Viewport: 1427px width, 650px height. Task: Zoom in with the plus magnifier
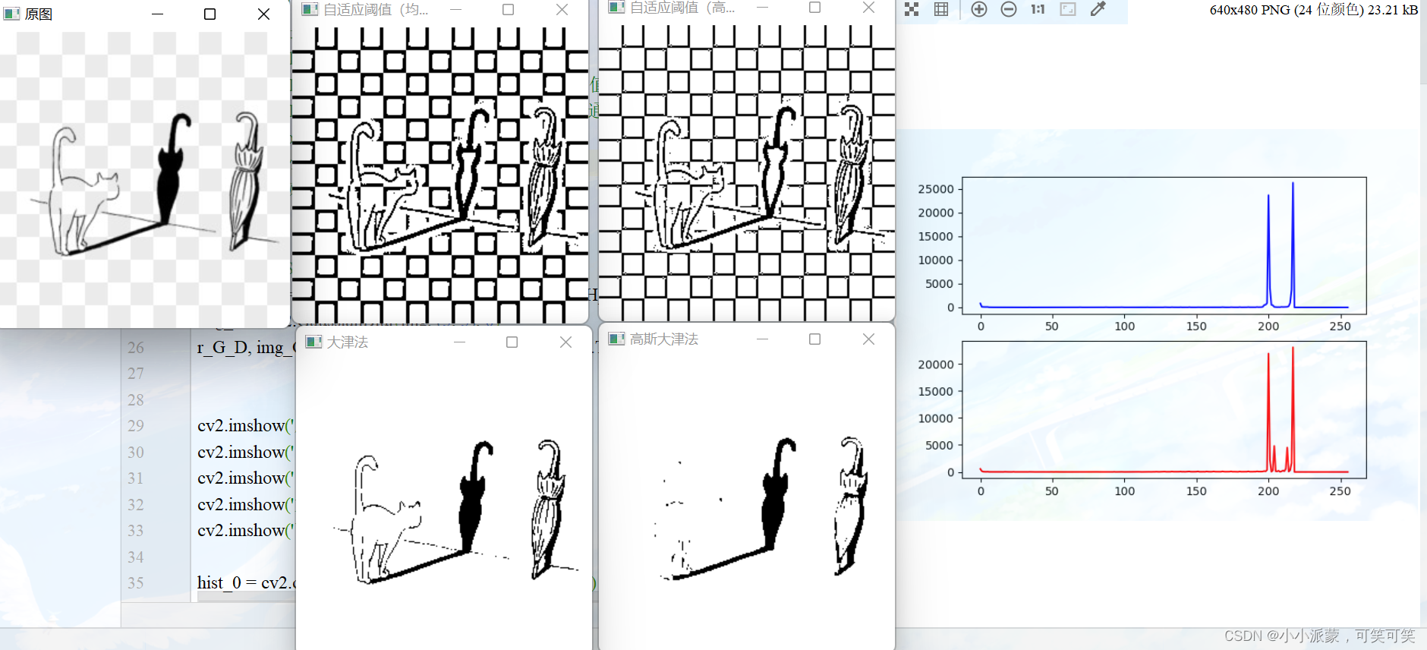pos(979,9)
